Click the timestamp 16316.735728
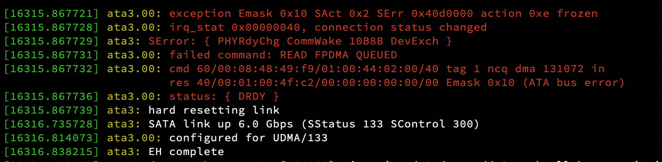The height and width of the screenshot is (162, 662). click(51, 124)
